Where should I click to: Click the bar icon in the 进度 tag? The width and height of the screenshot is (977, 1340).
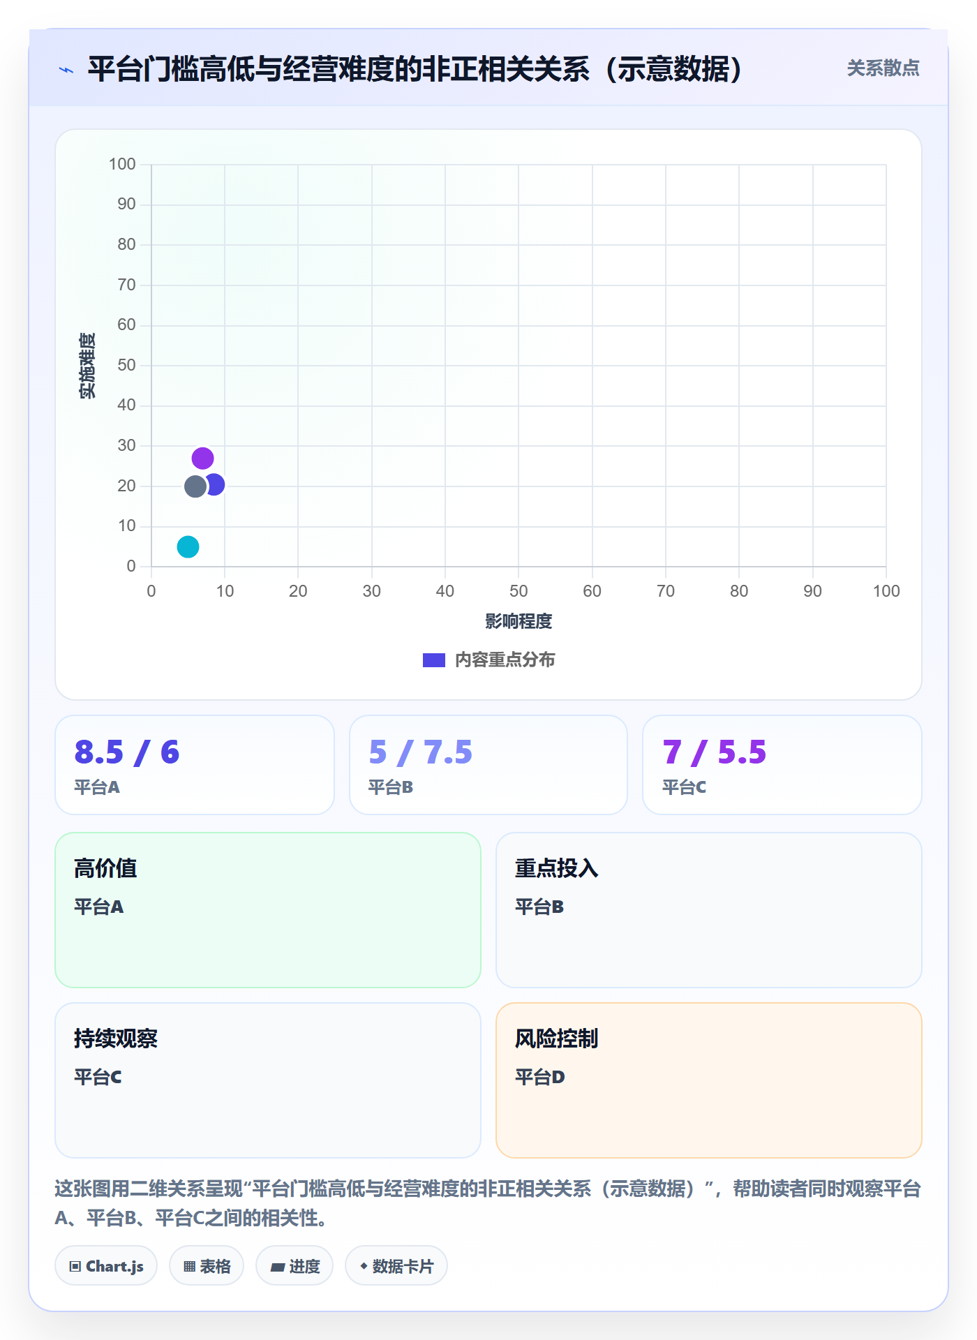[277, 1267]
